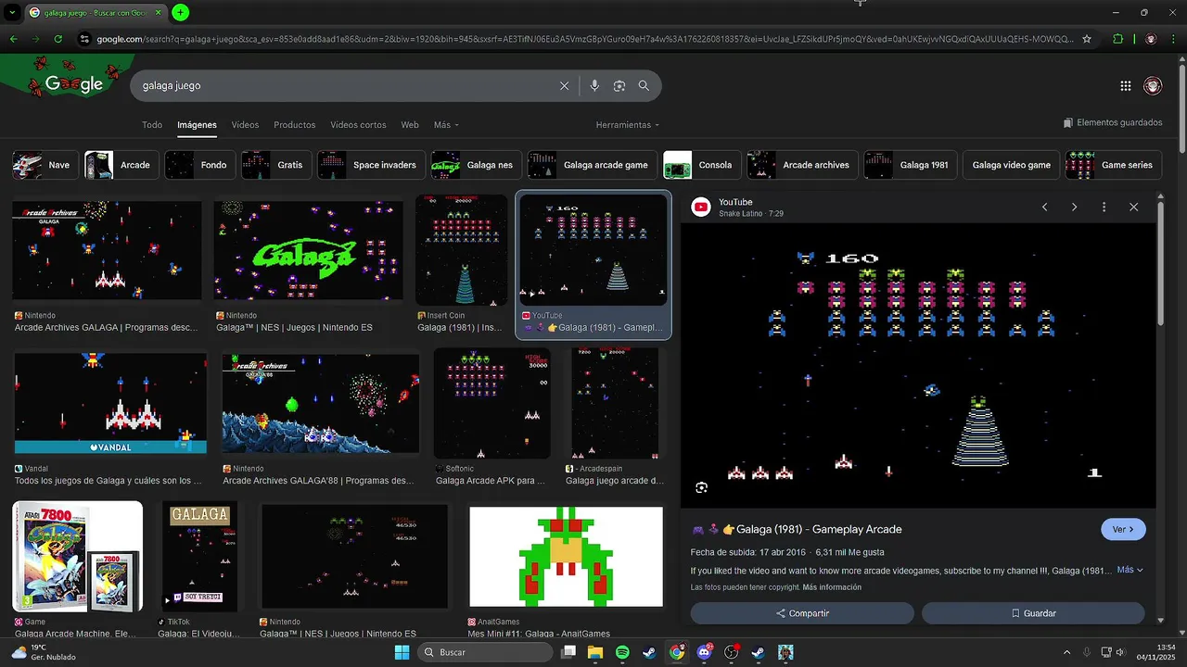This screenshot has width=1187, height=667.
Task: Open the Windows Start menu
Action: pyautogui.click(x=402, y=652)
